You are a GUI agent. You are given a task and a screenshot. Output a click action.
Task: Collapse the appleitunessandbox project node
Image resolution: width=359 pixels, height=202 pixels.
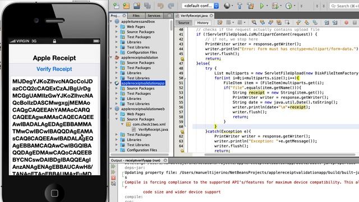[x=111, y=21]
